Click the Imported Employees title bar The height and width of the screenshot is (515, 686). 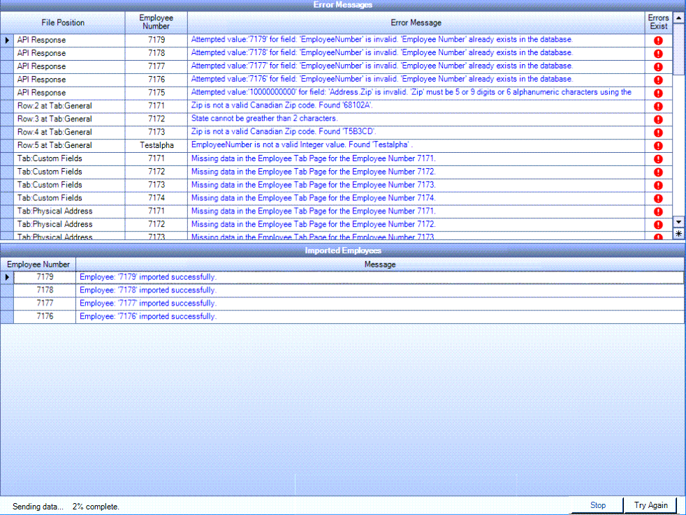point(343,251)
